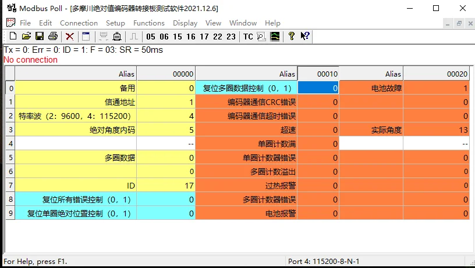Click the 编码器通信CRC错误 alias cell
Viewport: 475px width, 268px height.
pyautogui.click(x=247, y=102)
